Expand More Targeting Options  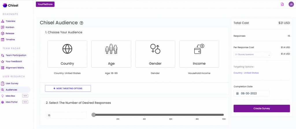(68, 89)
